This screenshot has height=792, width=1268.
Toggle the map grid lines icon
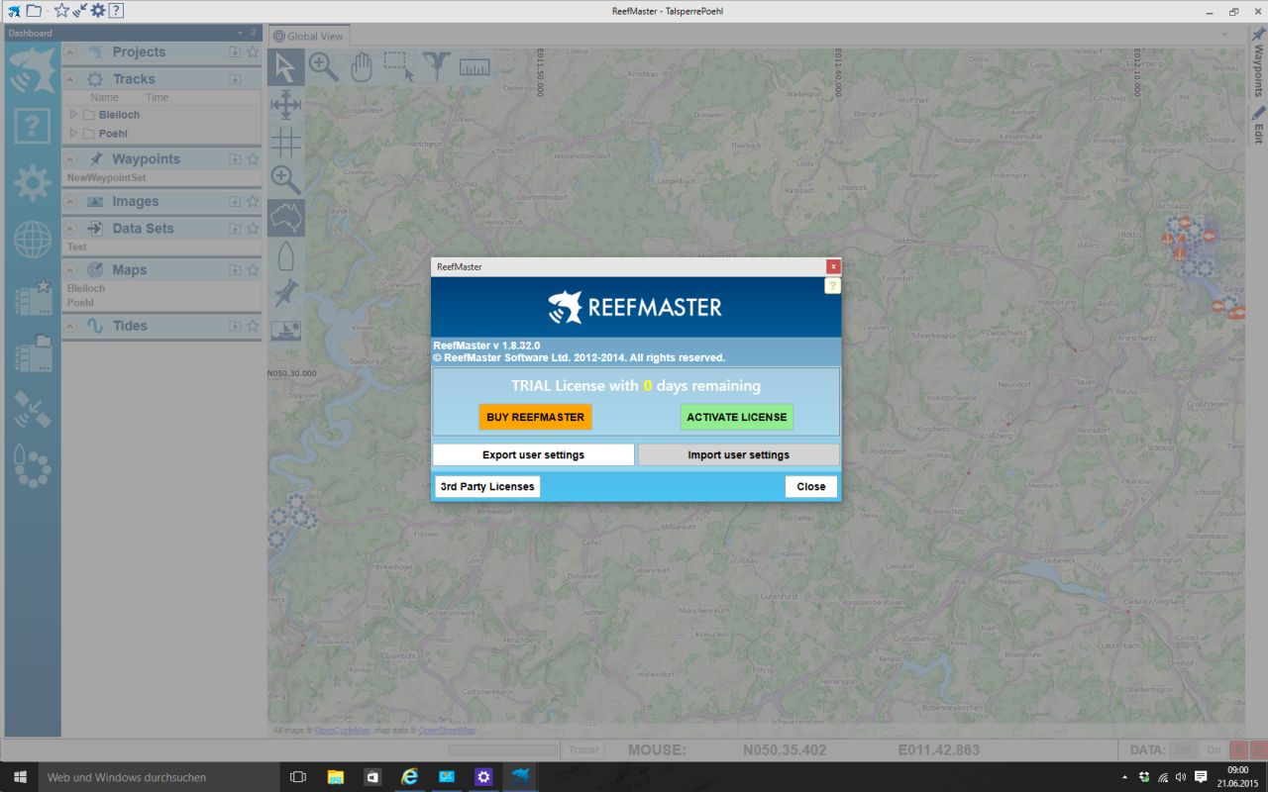pyautogui.click(x=285, y=143)
